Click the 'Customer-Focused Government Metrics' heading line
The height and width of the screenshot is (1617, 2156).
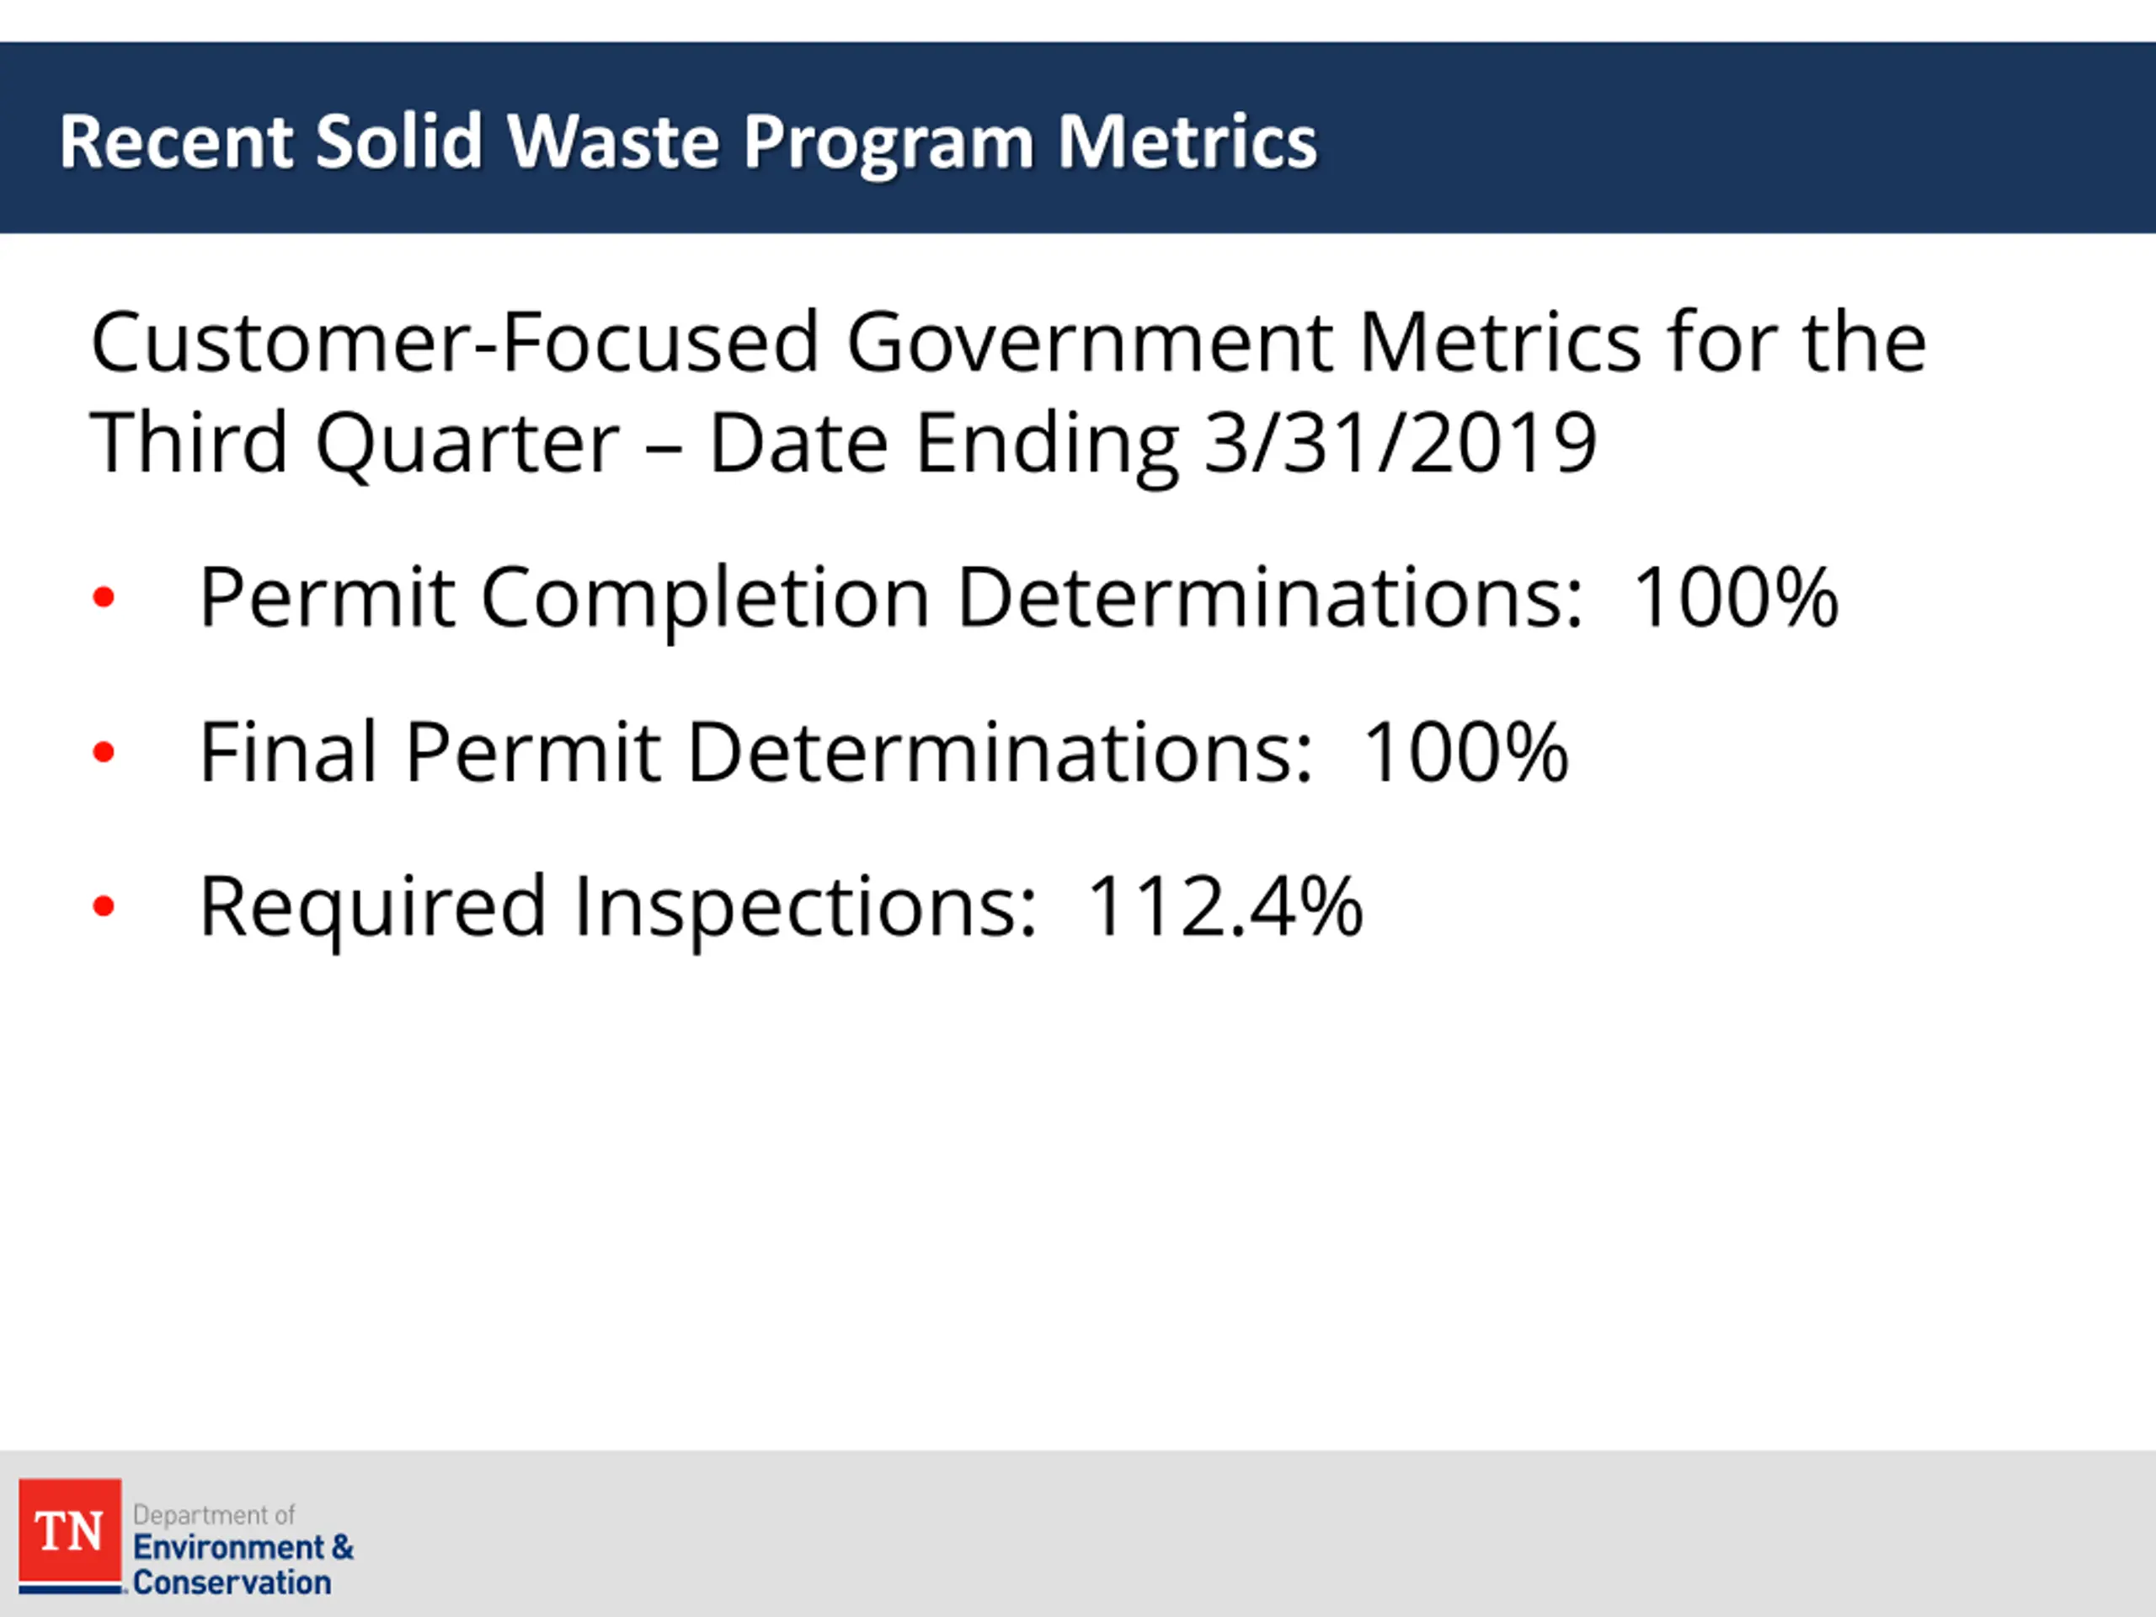pyautogui.click(x=1009, y=342)
